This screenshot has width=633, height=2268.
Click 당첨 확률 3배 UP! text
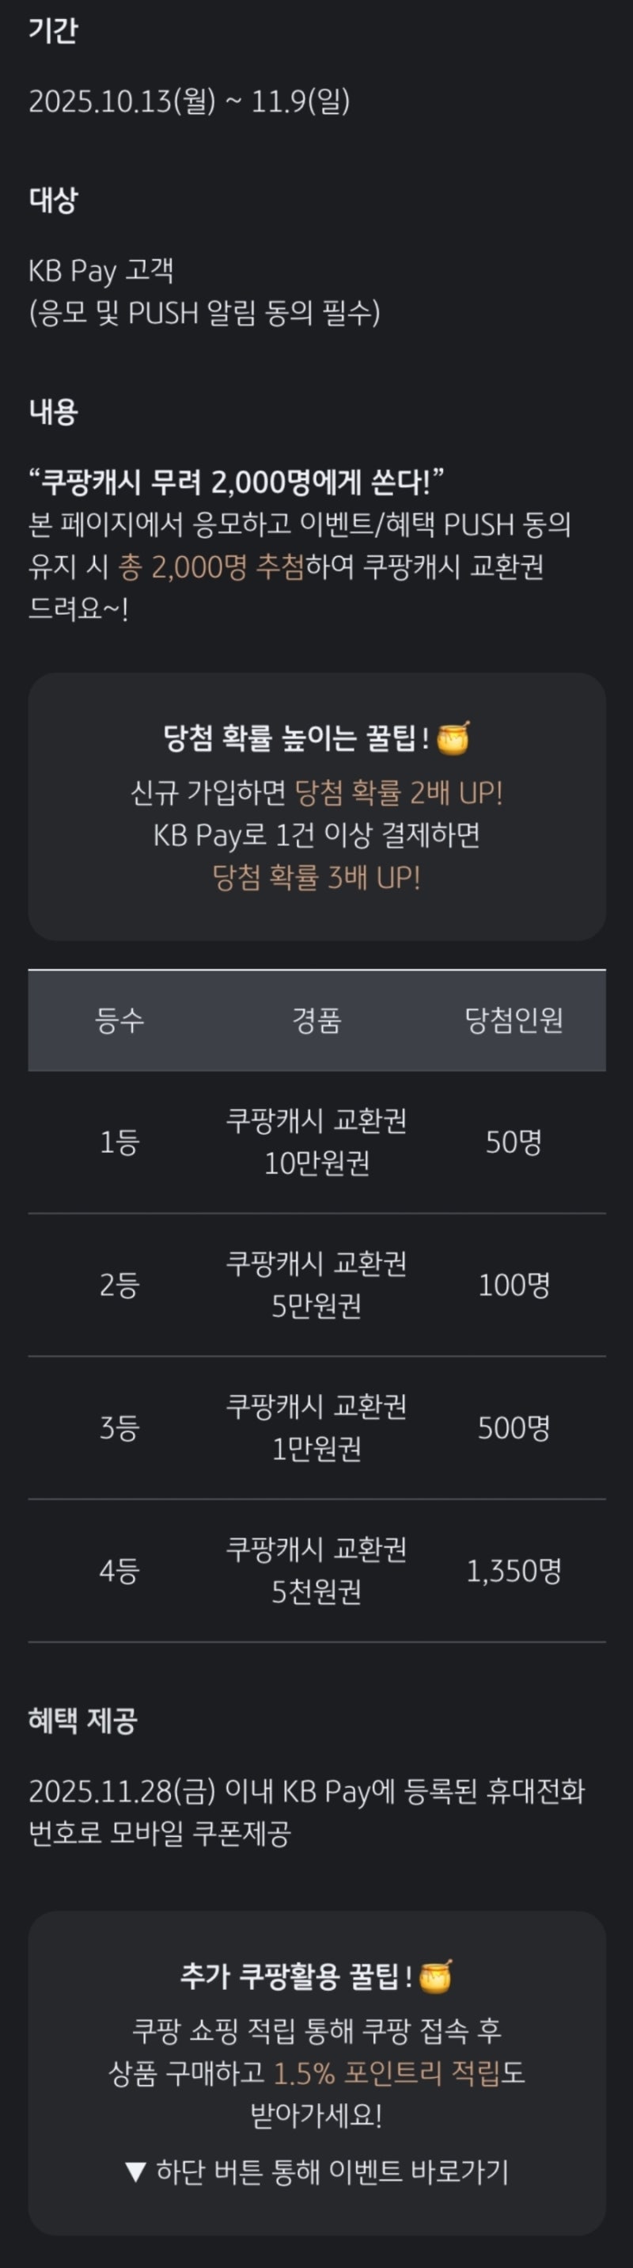click(x=316, y=877)
